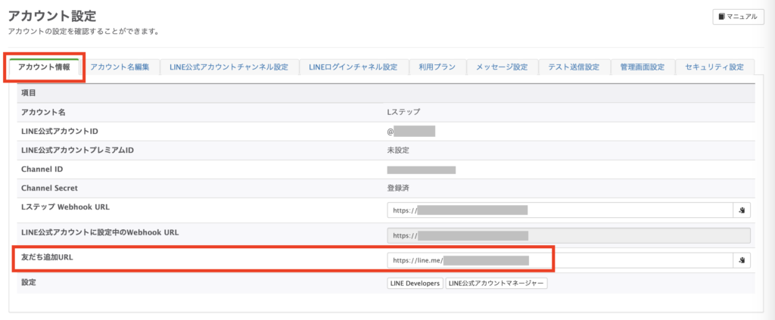Select the テスト送信設定 tab
Screen dimensions: 775x320
[573, 67]
